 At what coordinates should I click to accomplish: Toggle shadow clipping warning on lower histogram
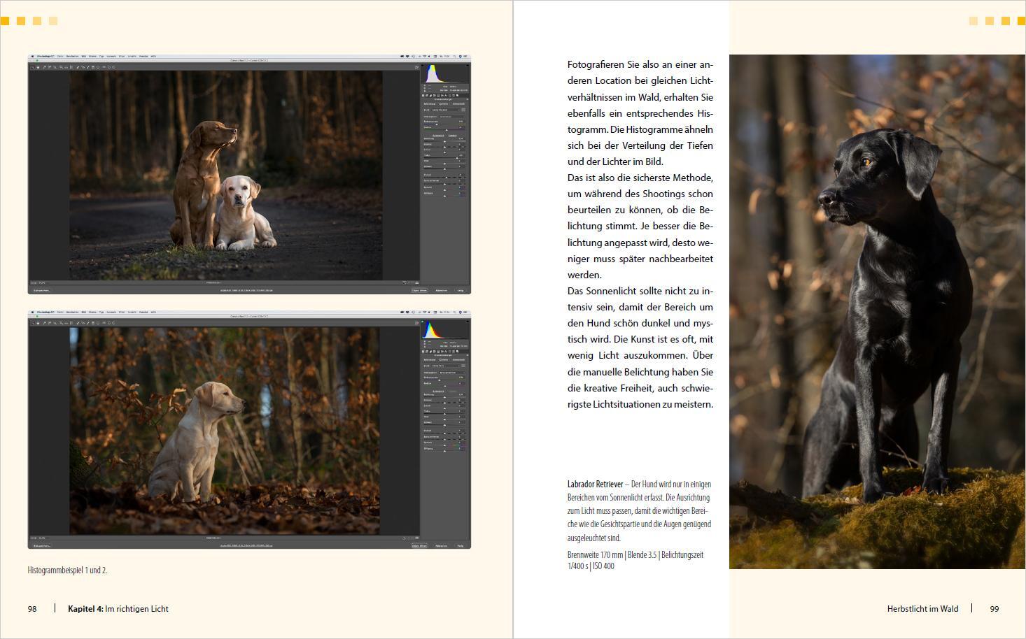(422, 322)
